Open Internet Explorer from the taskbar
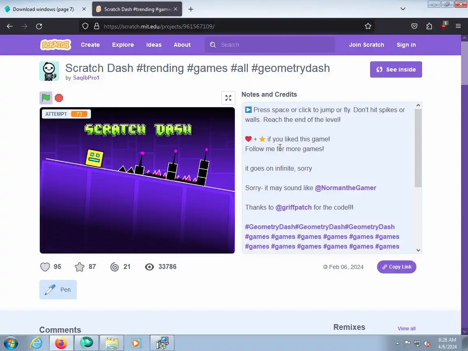 pyautogui.click(x=37, y=343)
